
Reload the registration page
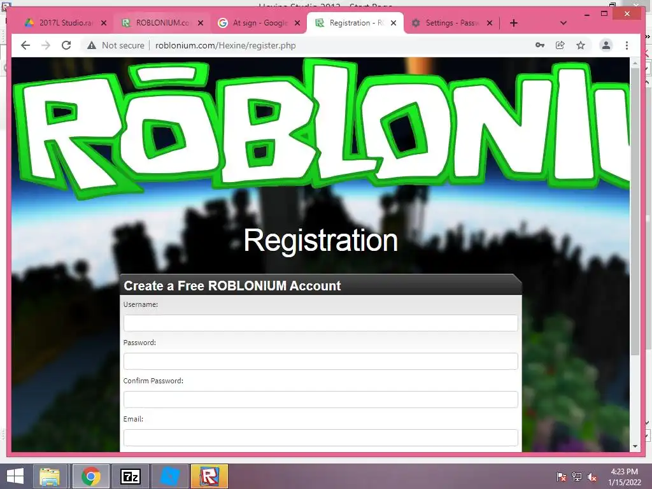click(66, 45)
